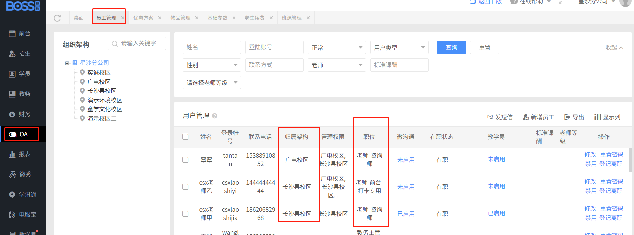Open the 电服宝 sidebar module

(x=23, y=215)
